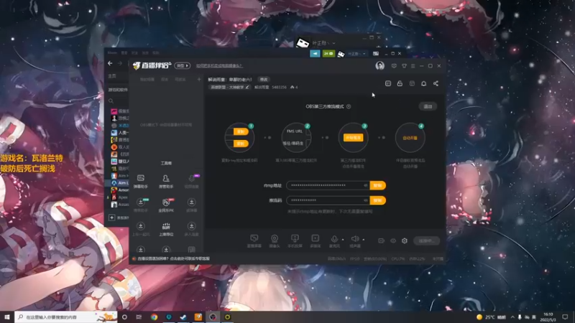Open the hamburger menu in streaming app title bar

(x=413, y=66)
